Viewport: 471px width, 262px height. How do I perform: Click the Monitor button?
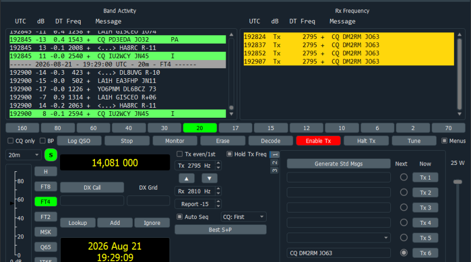pos(175,141)
